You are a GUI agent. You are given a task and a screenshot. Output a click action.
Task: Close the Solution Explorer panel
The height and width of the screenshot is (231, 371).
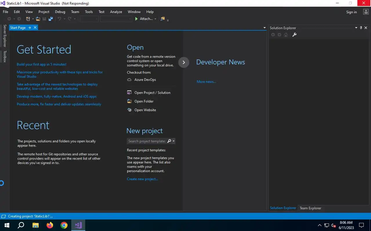366,28
